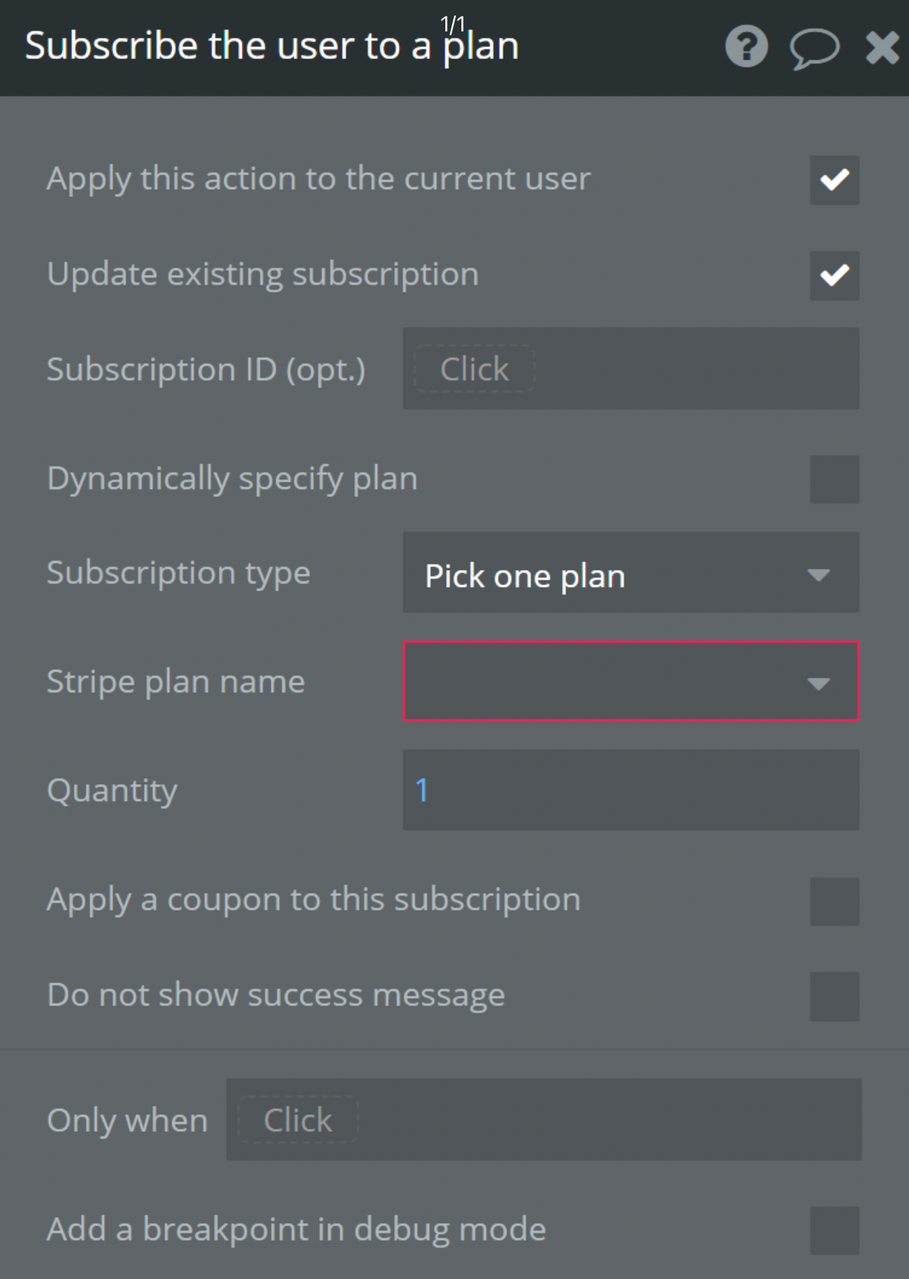Disable Update existing subscription

point(834,276)
